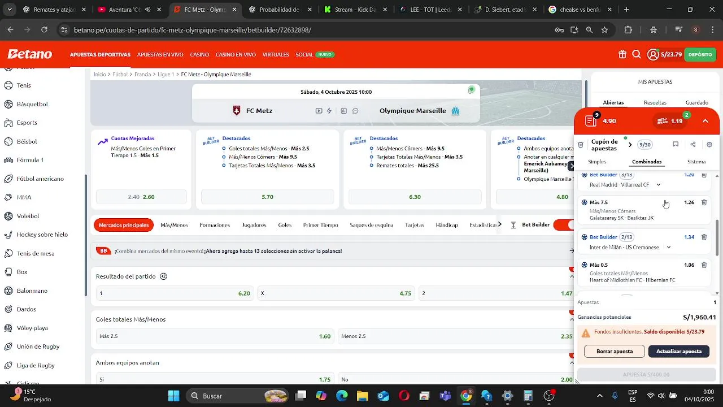Image resolution: width=723 pixels, height=407 pixels.
Task: Bookmark this page with star icon
Action: pos(604,30)
